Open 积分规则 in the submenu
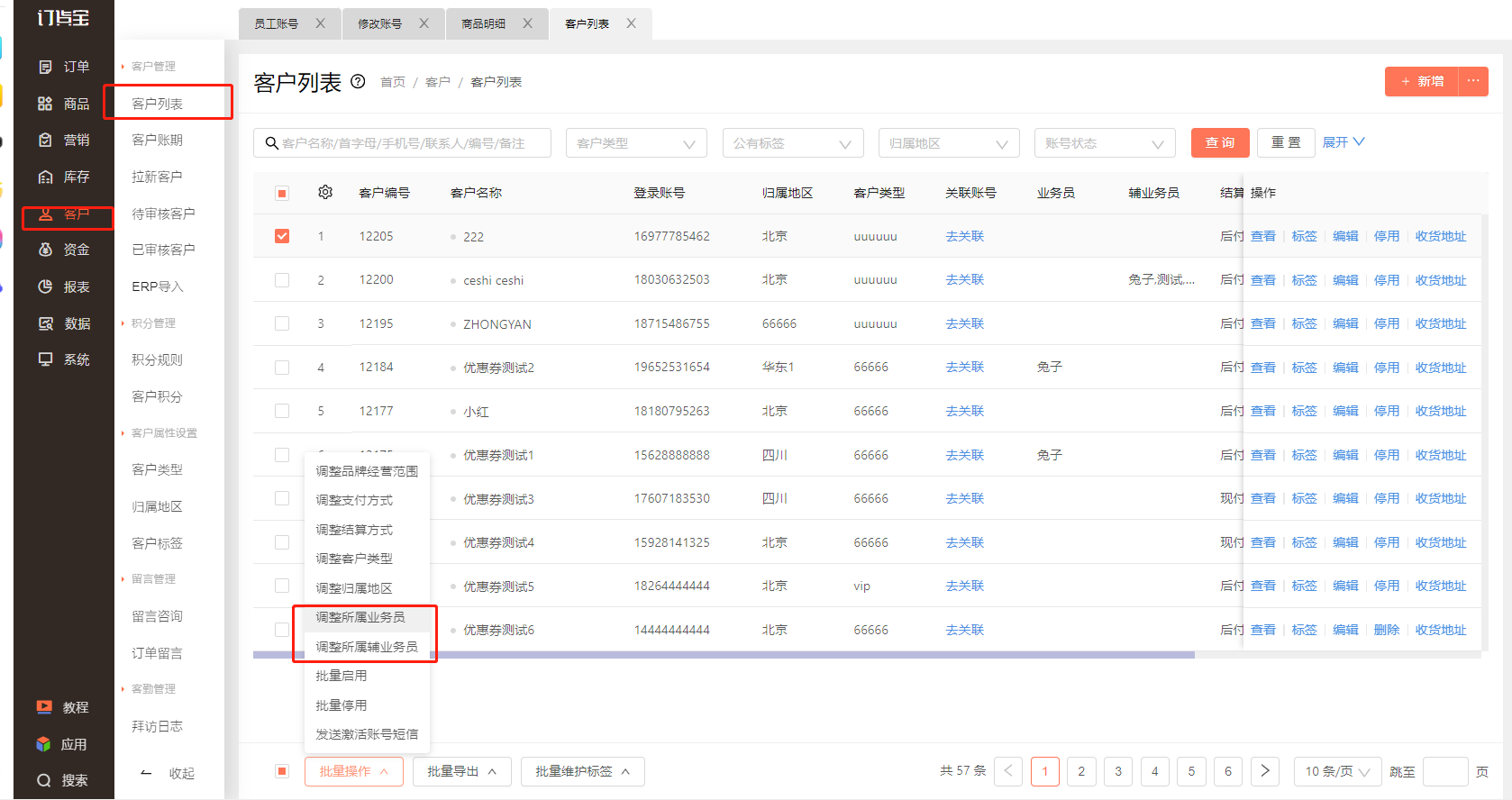 158,359
